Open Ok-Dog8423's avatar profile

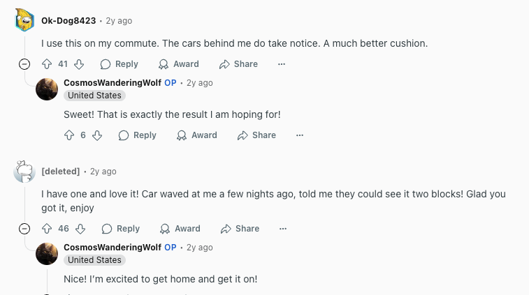pos(24,21)
